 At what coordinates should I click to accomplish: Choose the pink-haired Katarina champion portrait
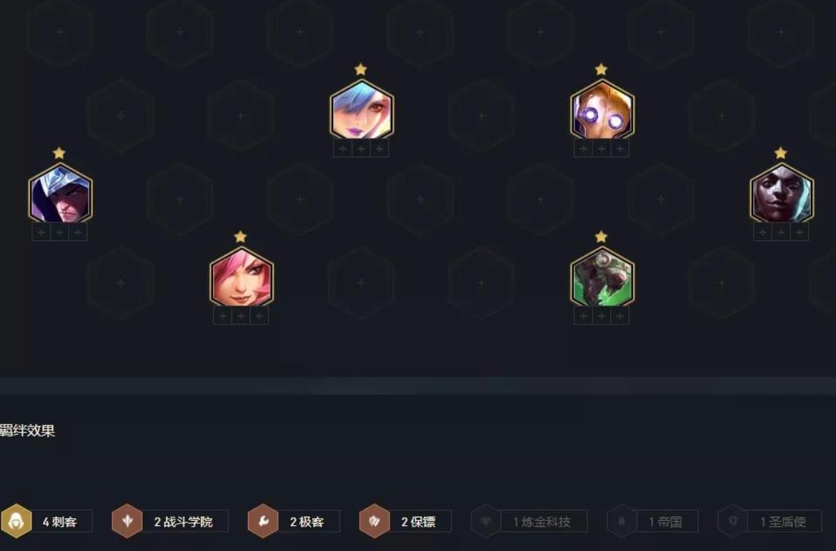242,277
